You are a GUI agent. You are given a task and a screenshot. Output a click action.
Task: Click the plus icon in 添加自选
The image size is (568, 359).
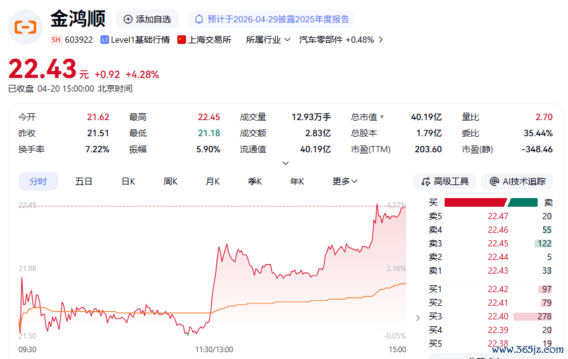point(128,19)
